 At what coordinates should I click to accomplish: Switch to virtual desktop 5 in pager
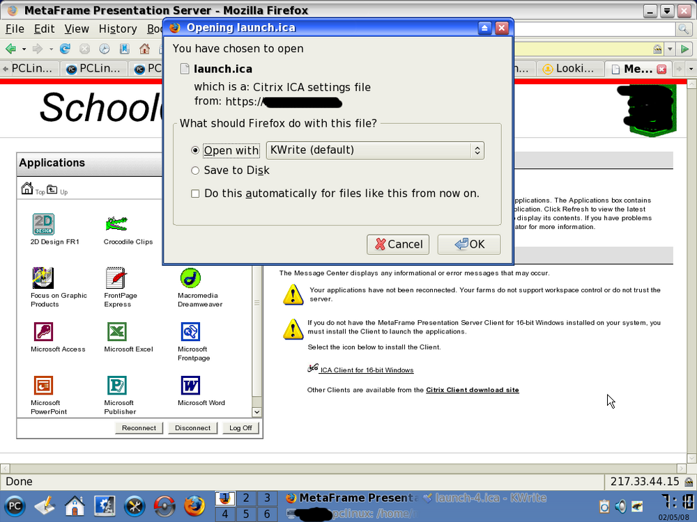[x=246, y=514]
